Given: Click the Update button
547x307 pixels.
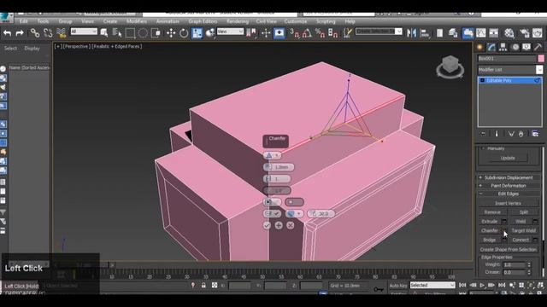Looking at the screenshot, I should point(508,158).
